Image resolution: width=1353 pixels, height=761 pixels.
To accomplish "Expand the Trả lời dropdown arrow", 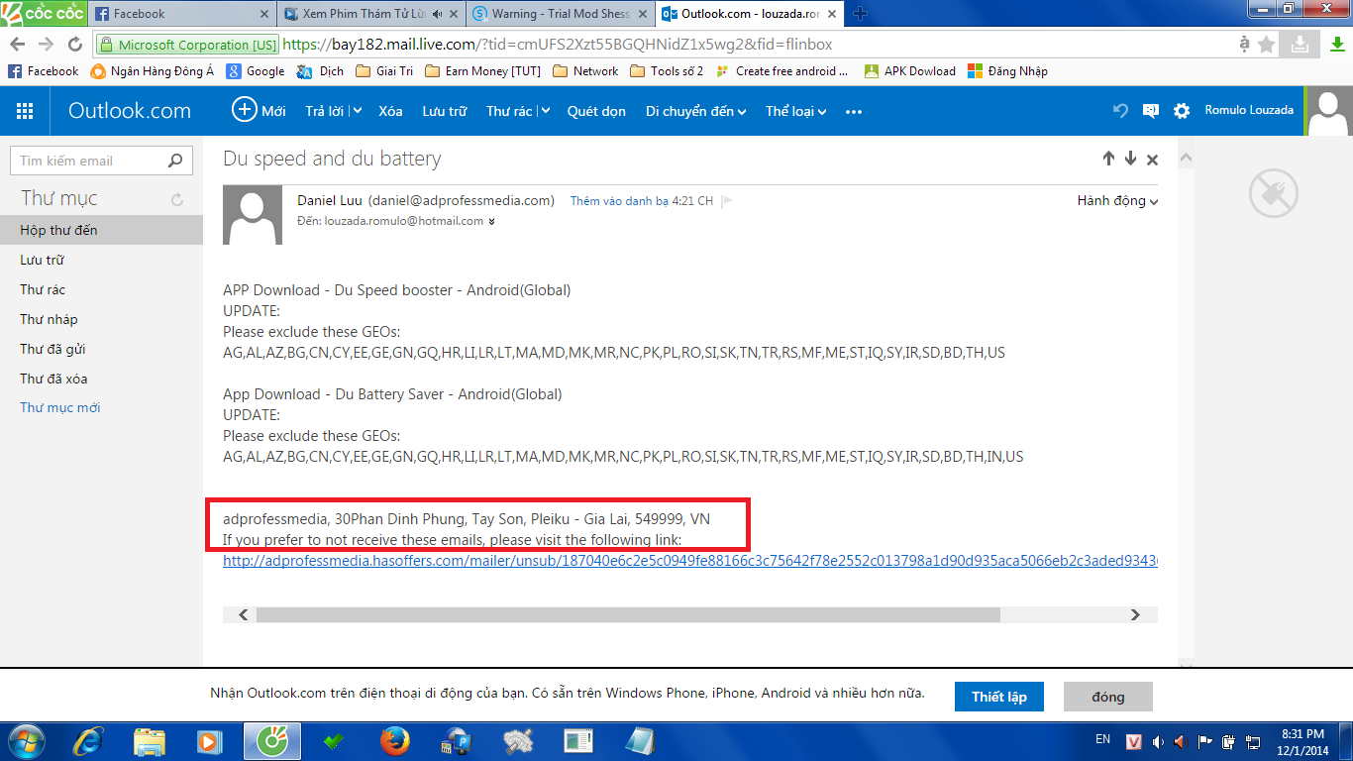I will (357, 111).
